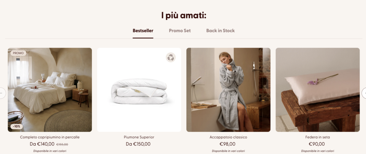Click Completo copripiumino in percalle title
Screen dimensions: 366x154
(50, 137)
